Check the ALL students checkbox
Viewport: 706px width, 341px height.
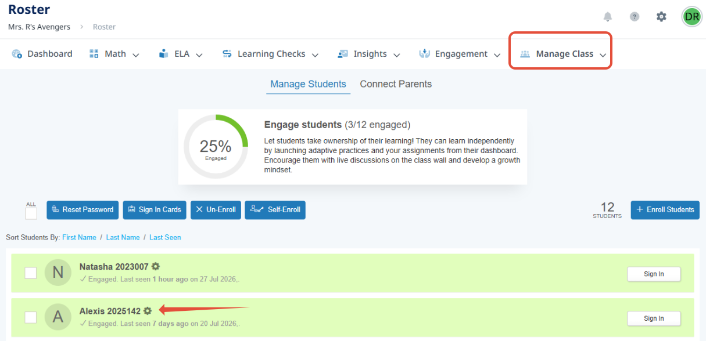coord(31,214)
